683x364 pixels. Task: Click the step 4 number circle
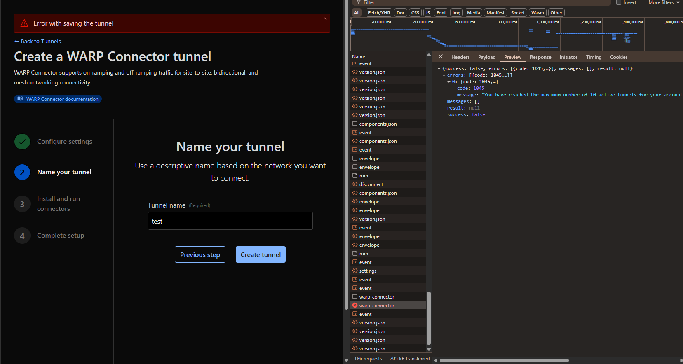pyautogui.click(x=22, y=236)
